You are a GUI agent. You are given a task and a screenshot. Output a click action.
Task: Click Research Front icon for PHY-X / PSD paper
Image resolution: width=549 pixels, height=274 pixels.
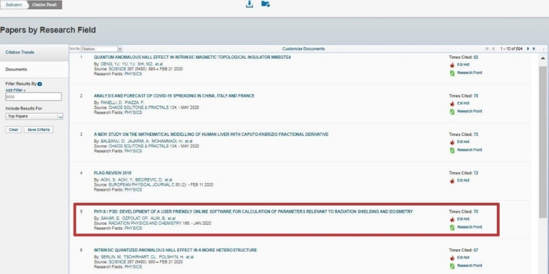point(452,227)
